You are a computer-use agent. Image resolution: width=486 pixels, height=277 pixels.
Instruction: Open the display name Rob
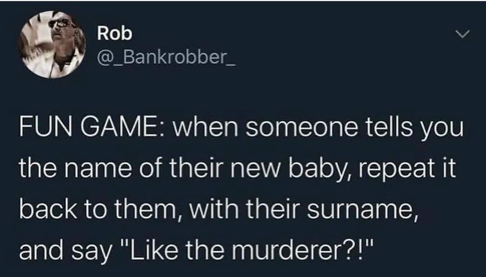coord(115,33)
